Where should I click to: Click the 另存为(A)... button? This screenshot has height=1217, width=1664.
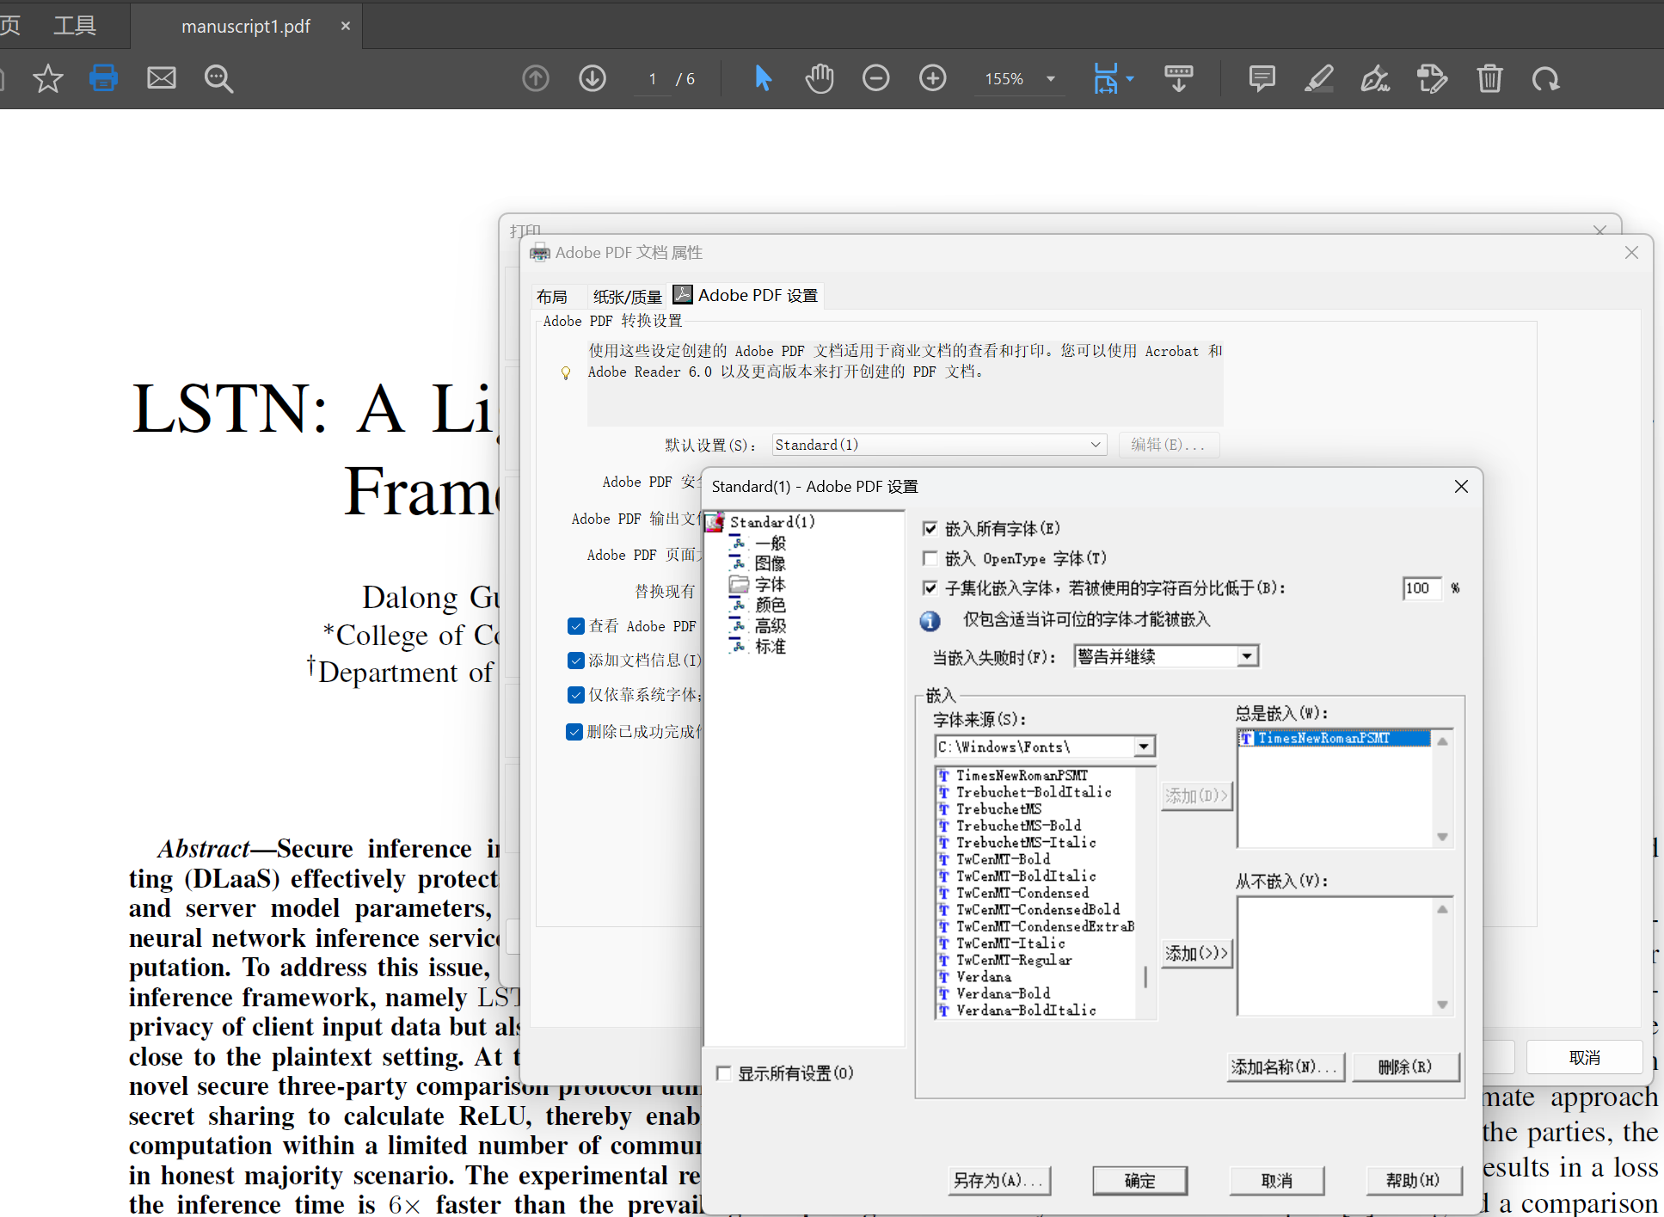(x=998, y=1180)
